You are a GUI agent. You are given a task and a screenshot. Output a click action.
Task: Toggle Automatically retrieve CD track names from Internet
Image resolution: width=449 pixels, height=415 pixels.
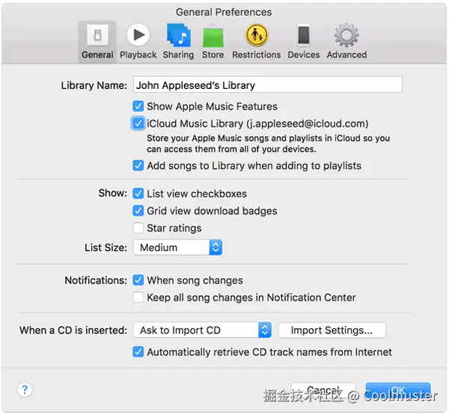coord(138,351)
